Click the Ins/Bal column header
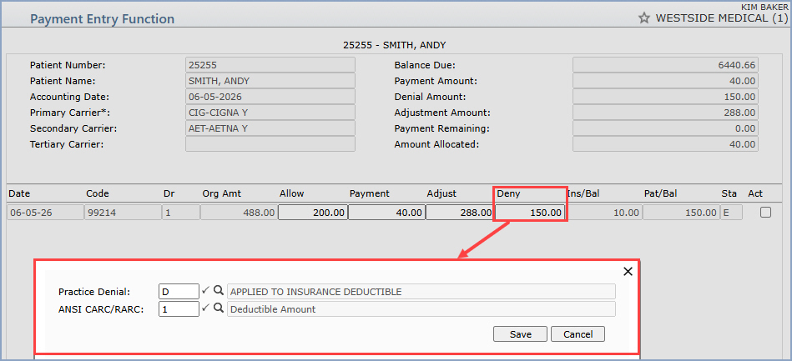The height and width of the screenshot is (361, 792). pyautogui.click(x=584, y=193)
